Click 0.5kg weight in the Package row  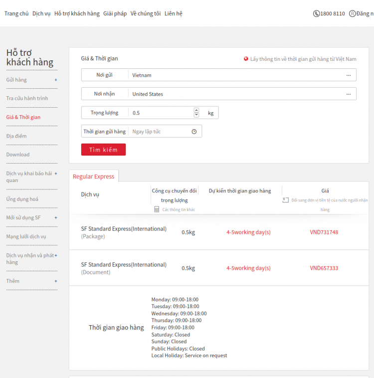(188, 232)
